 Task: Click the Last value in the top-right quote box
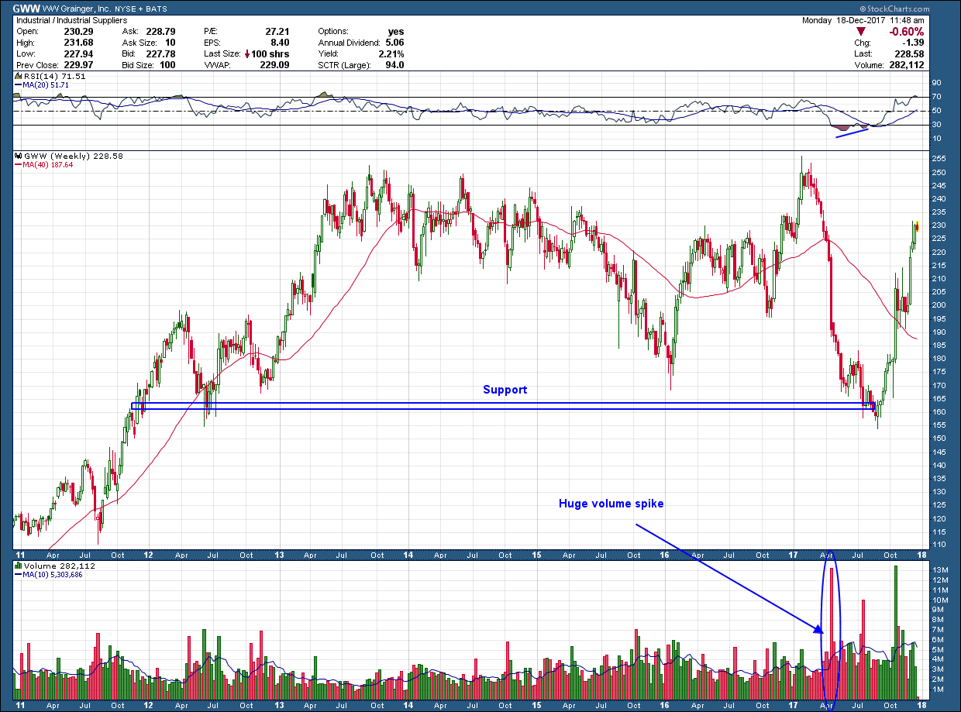coord(910,54)
